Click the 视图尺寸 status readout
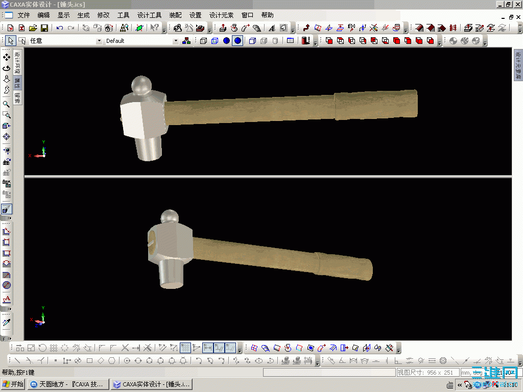The height and width of the screenshot is (392, 523). (427, 372)
